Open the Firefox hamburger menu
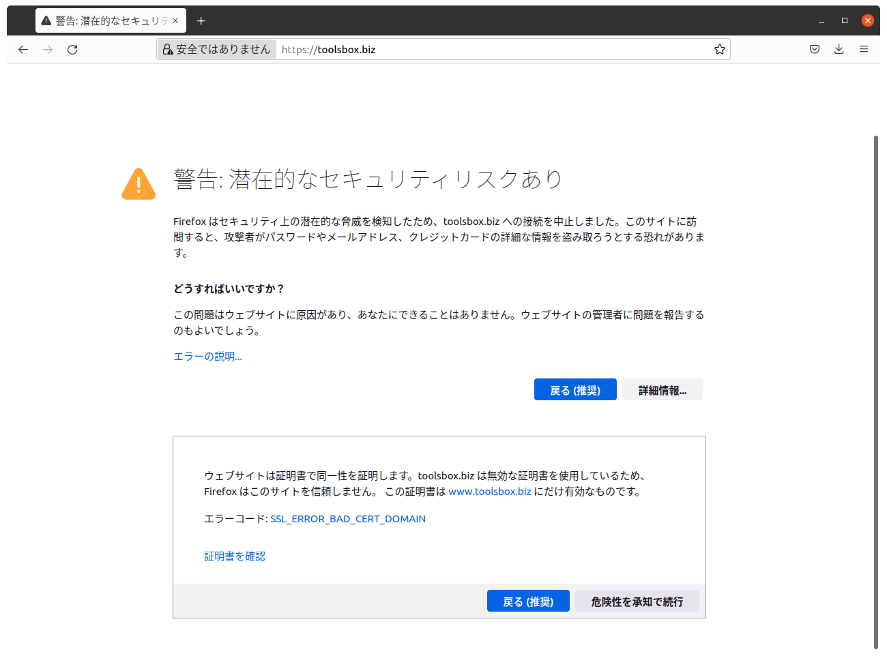This screenshot has height=658, width=887. pos(864,49)
